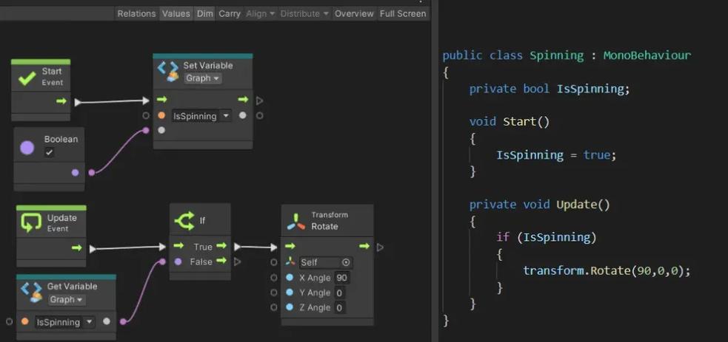Click the Transform Rotate node axes icon

[295, 221]
